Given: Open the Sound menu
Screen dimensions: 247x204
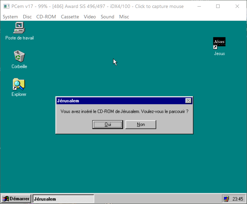Looking at the screenshot, I should pos(107,17).
